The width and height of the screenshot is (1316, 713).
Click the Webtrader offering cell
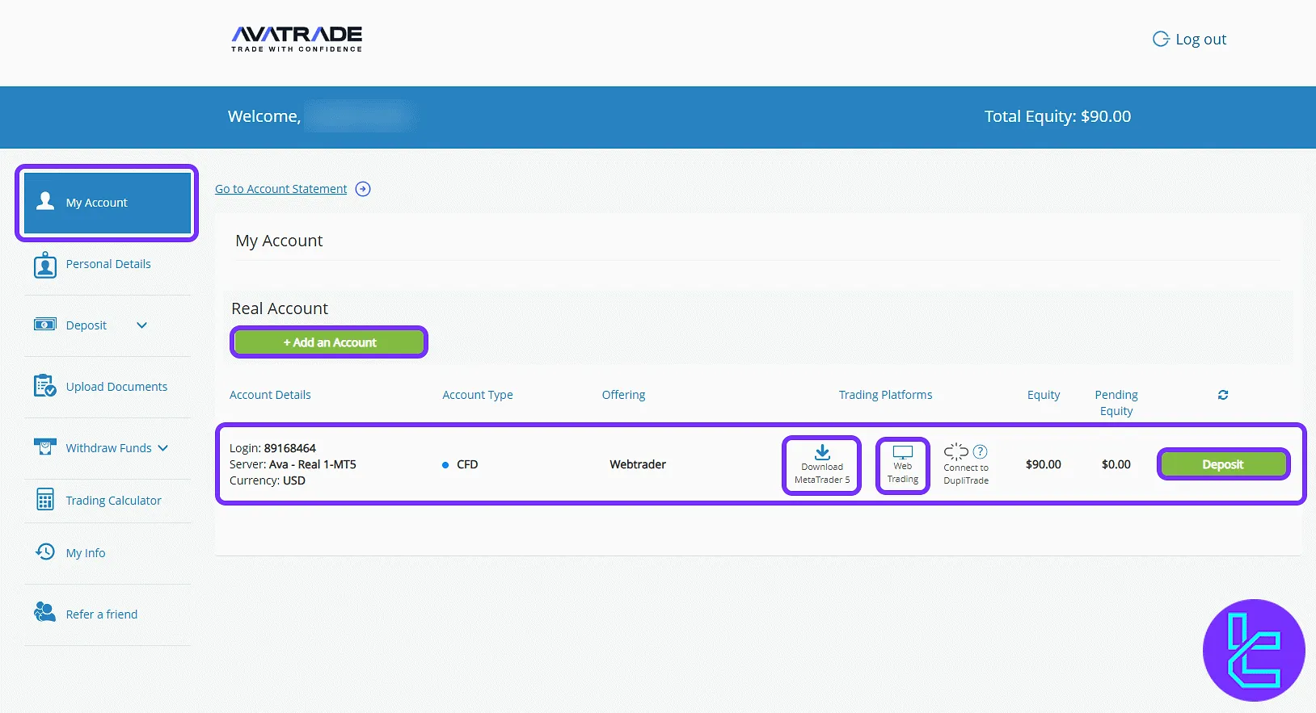(638, 464)
